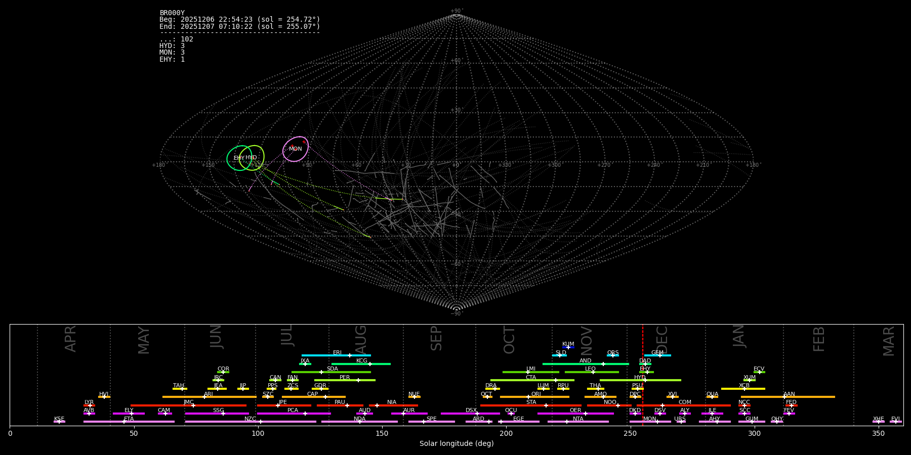Click the "Solar longitude (deg)" axis label

pyautogui.click(x=457, y=444)
